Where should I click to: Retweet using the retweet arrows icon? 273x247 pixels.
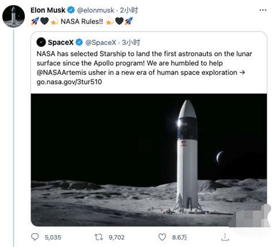[99, 237]
